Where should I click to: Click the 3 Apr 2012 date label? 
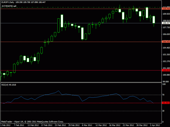[155, 125]
